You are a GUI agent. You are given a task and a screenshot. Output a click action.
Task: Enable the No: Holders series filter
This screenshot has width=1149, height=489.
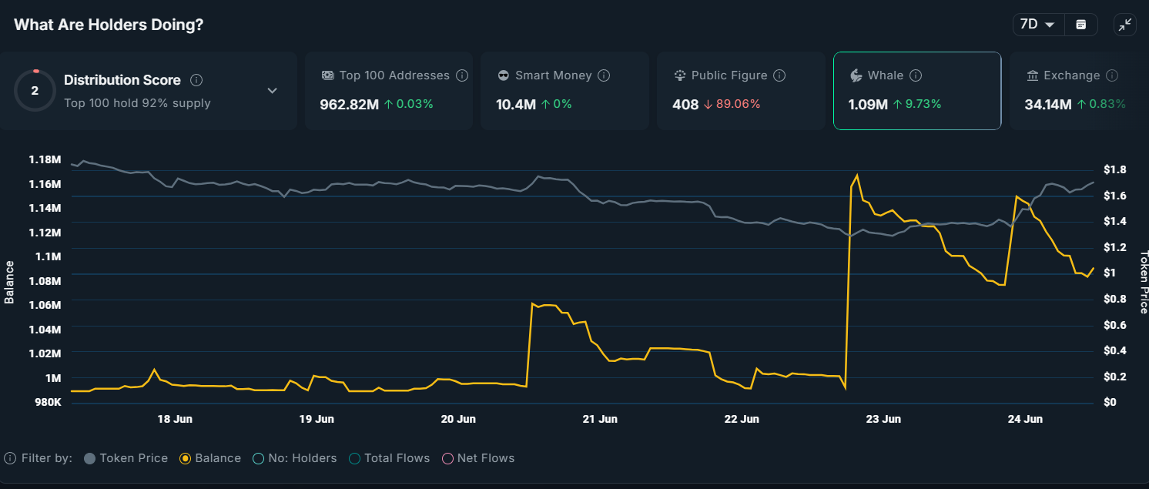coord(295,458)
